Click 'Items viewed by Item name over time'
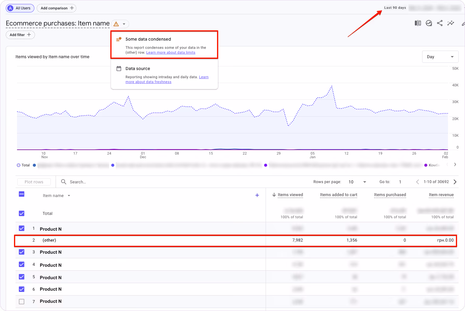465x311 pixels. (52, 57)
